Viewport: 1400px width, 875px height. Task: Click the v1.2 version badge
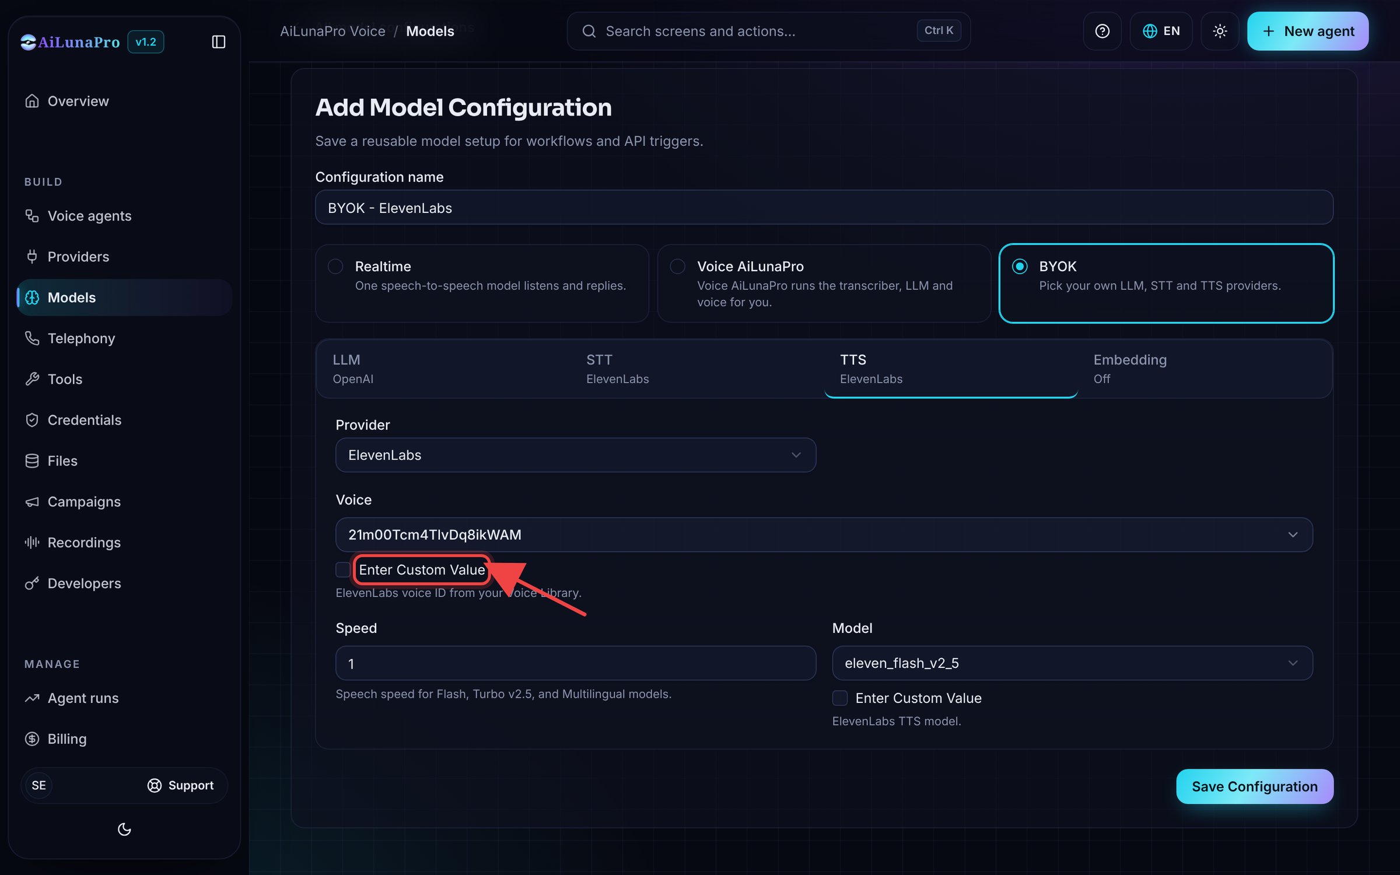pos(146,42)
